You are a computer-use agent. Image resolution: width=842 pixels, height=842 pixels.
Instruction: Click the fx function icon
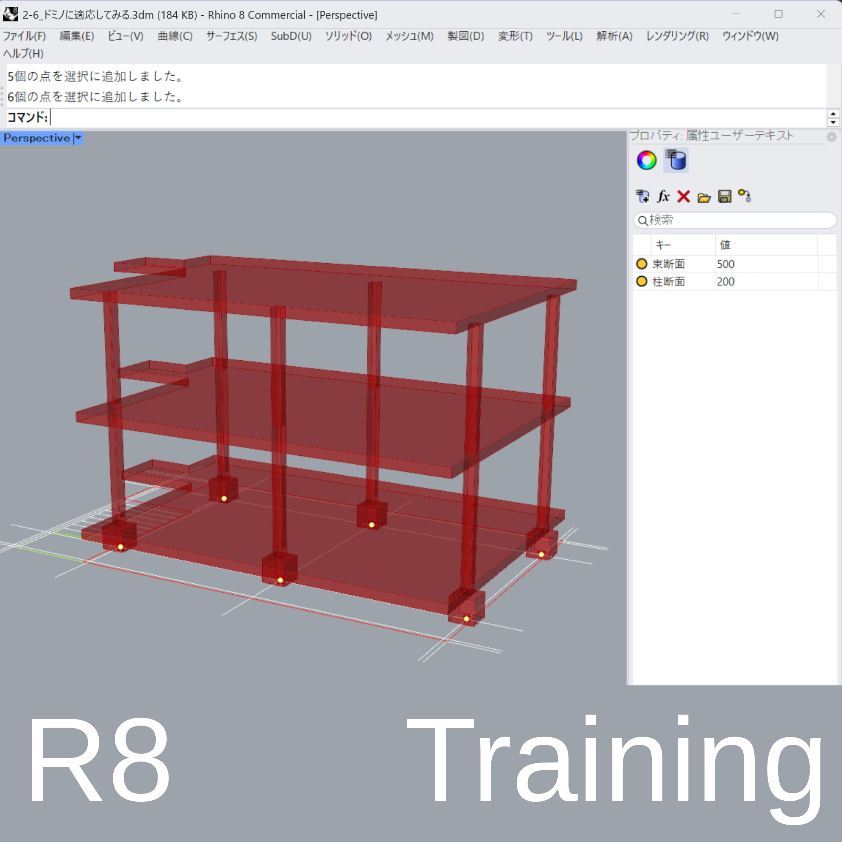click(663, 197)
